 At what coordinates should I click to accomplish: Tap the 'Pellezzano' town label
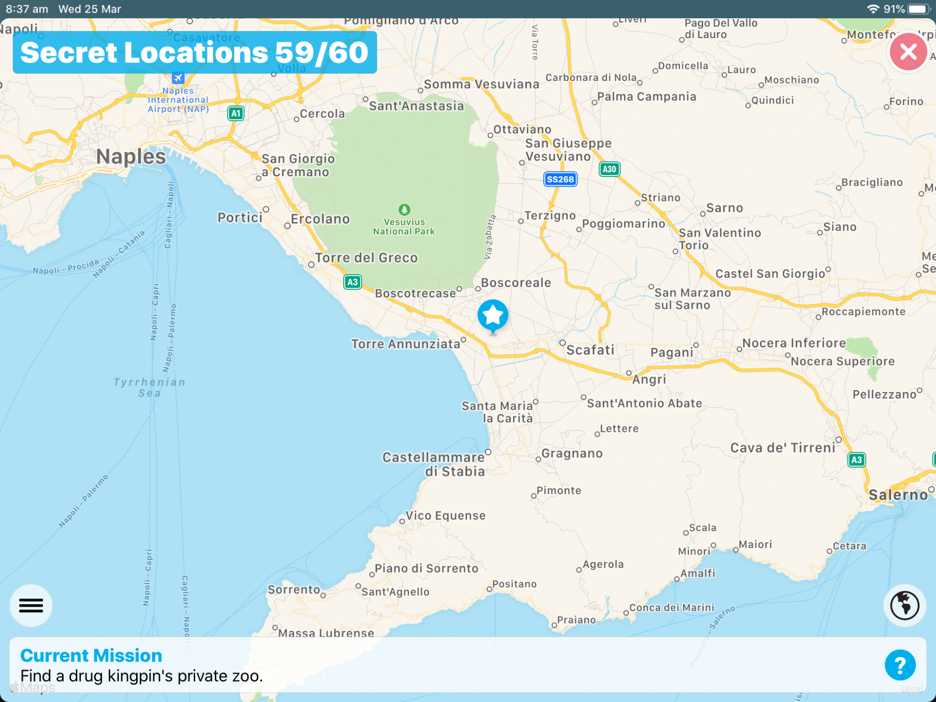coord(884,394)
